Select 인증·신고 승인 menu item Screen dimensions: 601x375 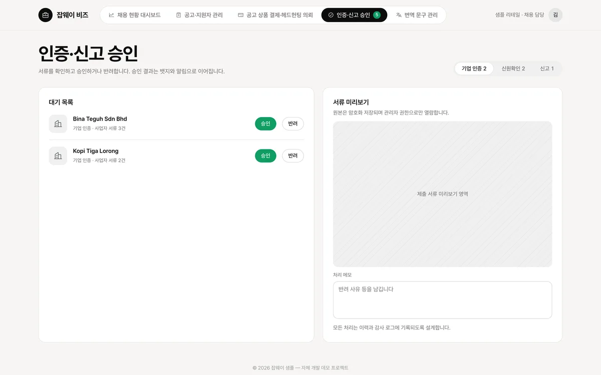354,15
